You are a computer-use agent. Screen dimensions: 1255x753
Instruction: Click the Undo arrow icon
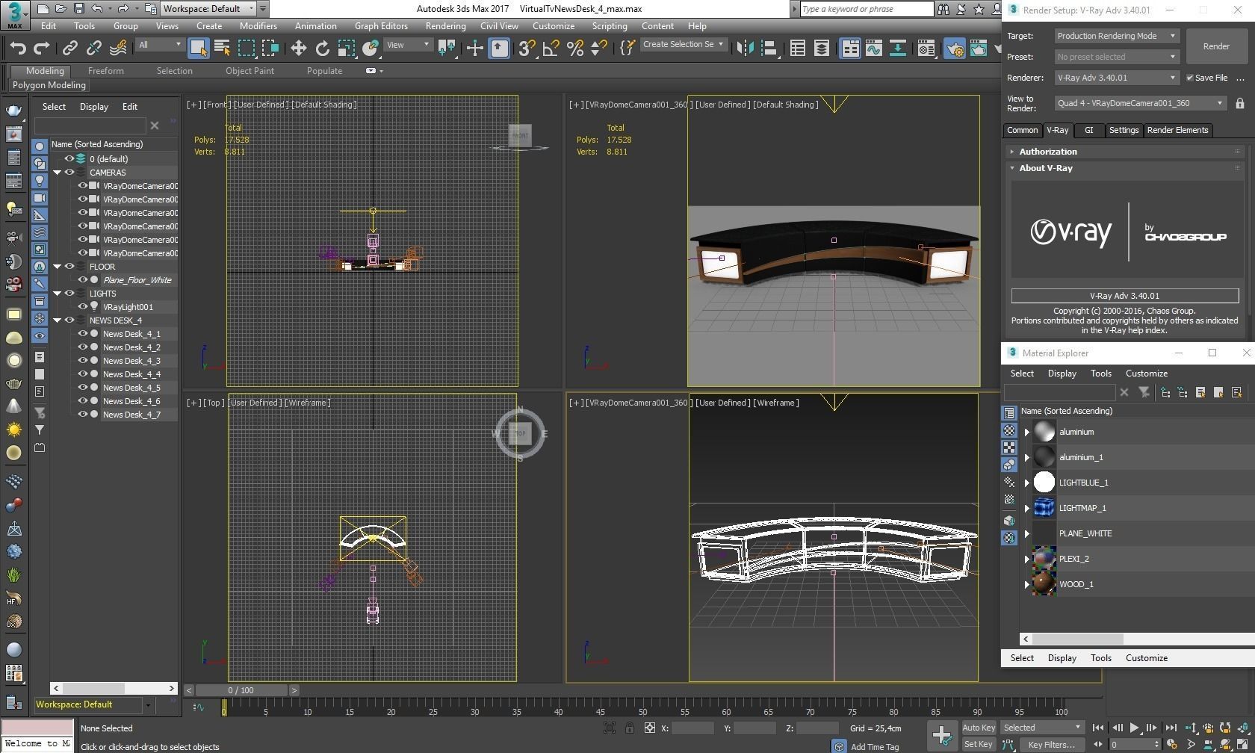coord(19,49)
